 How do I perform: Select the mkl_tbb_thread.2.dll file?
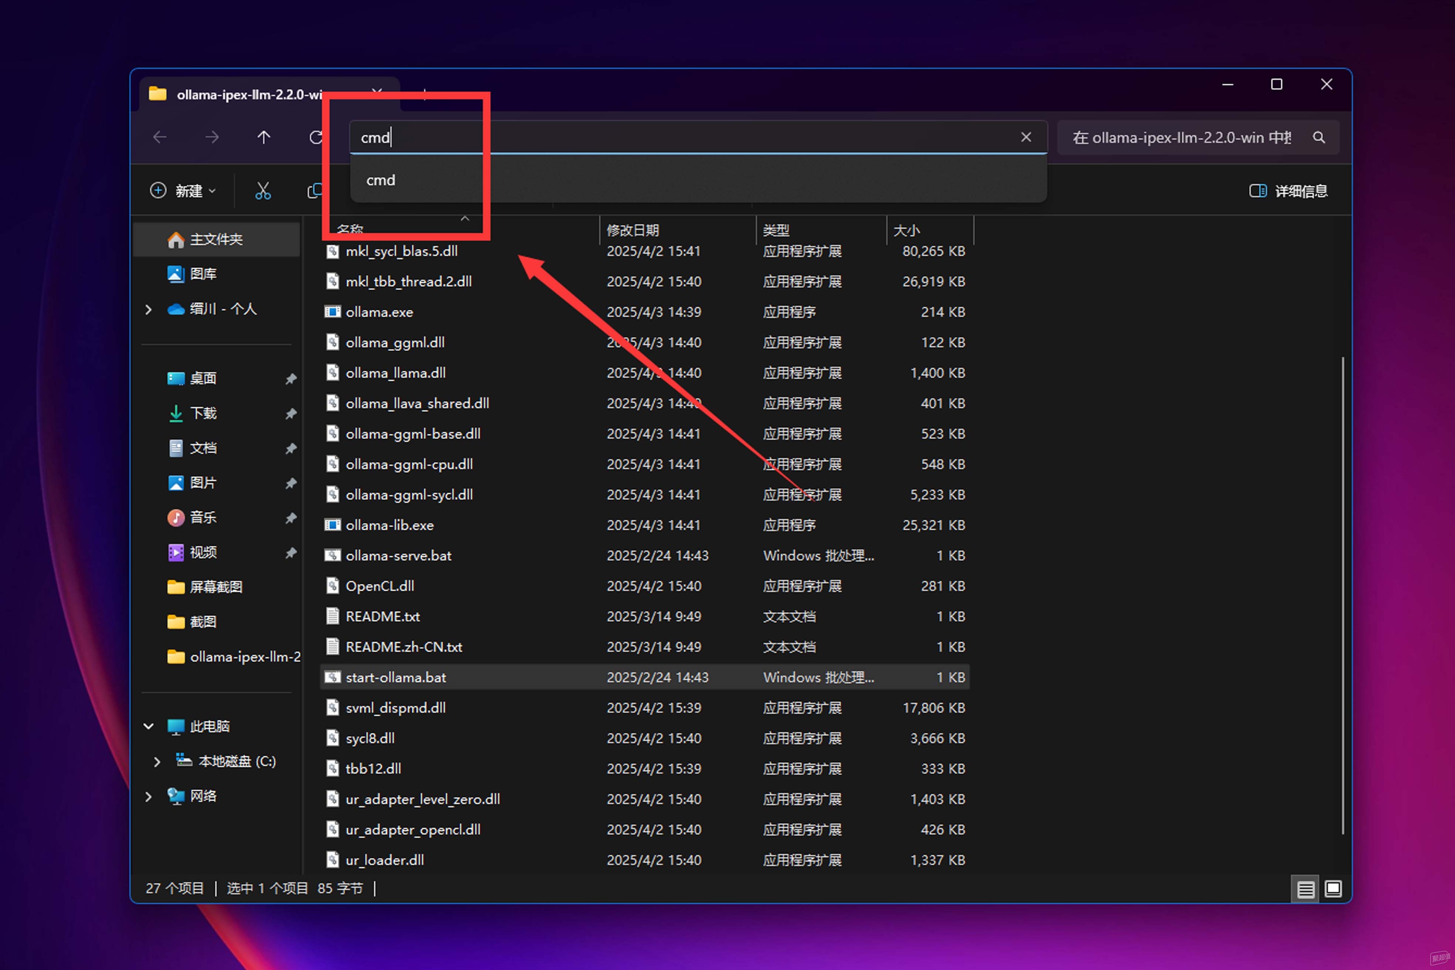[x=645, y=281]
